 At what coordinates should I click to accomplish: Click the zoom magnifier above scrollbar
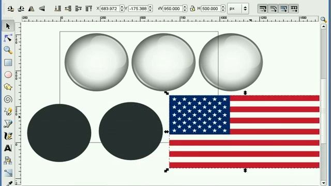[x=323, y=20]
